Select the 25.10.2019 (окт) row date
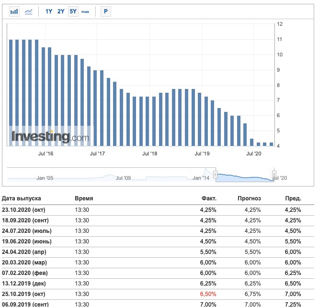 tap(23, 294)
